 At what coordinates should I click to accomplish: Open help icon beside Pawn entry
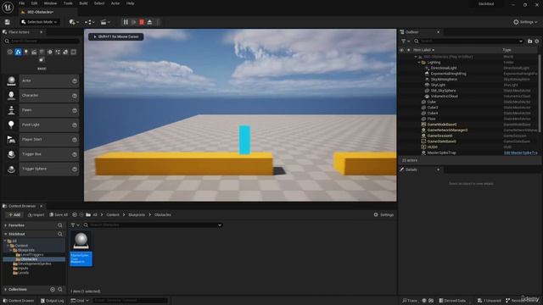coord(75,110)
